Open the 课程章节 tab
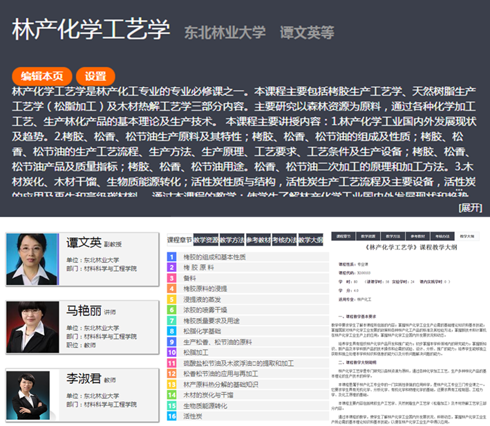490x426 pixels. pos(180,240)
